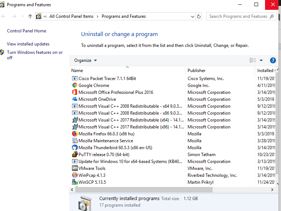
Task: Select Google Chrome program name
Action: point(94,85)
